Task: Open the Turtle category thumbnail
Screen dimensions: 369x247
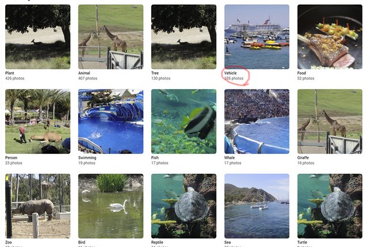Action: (x=330, y=206)
